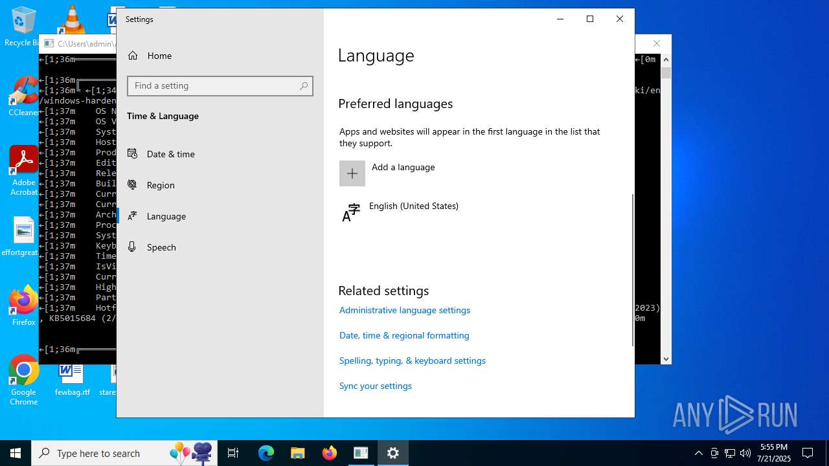
Task: Click the English language A-character icon
Action: pos(351,212)
